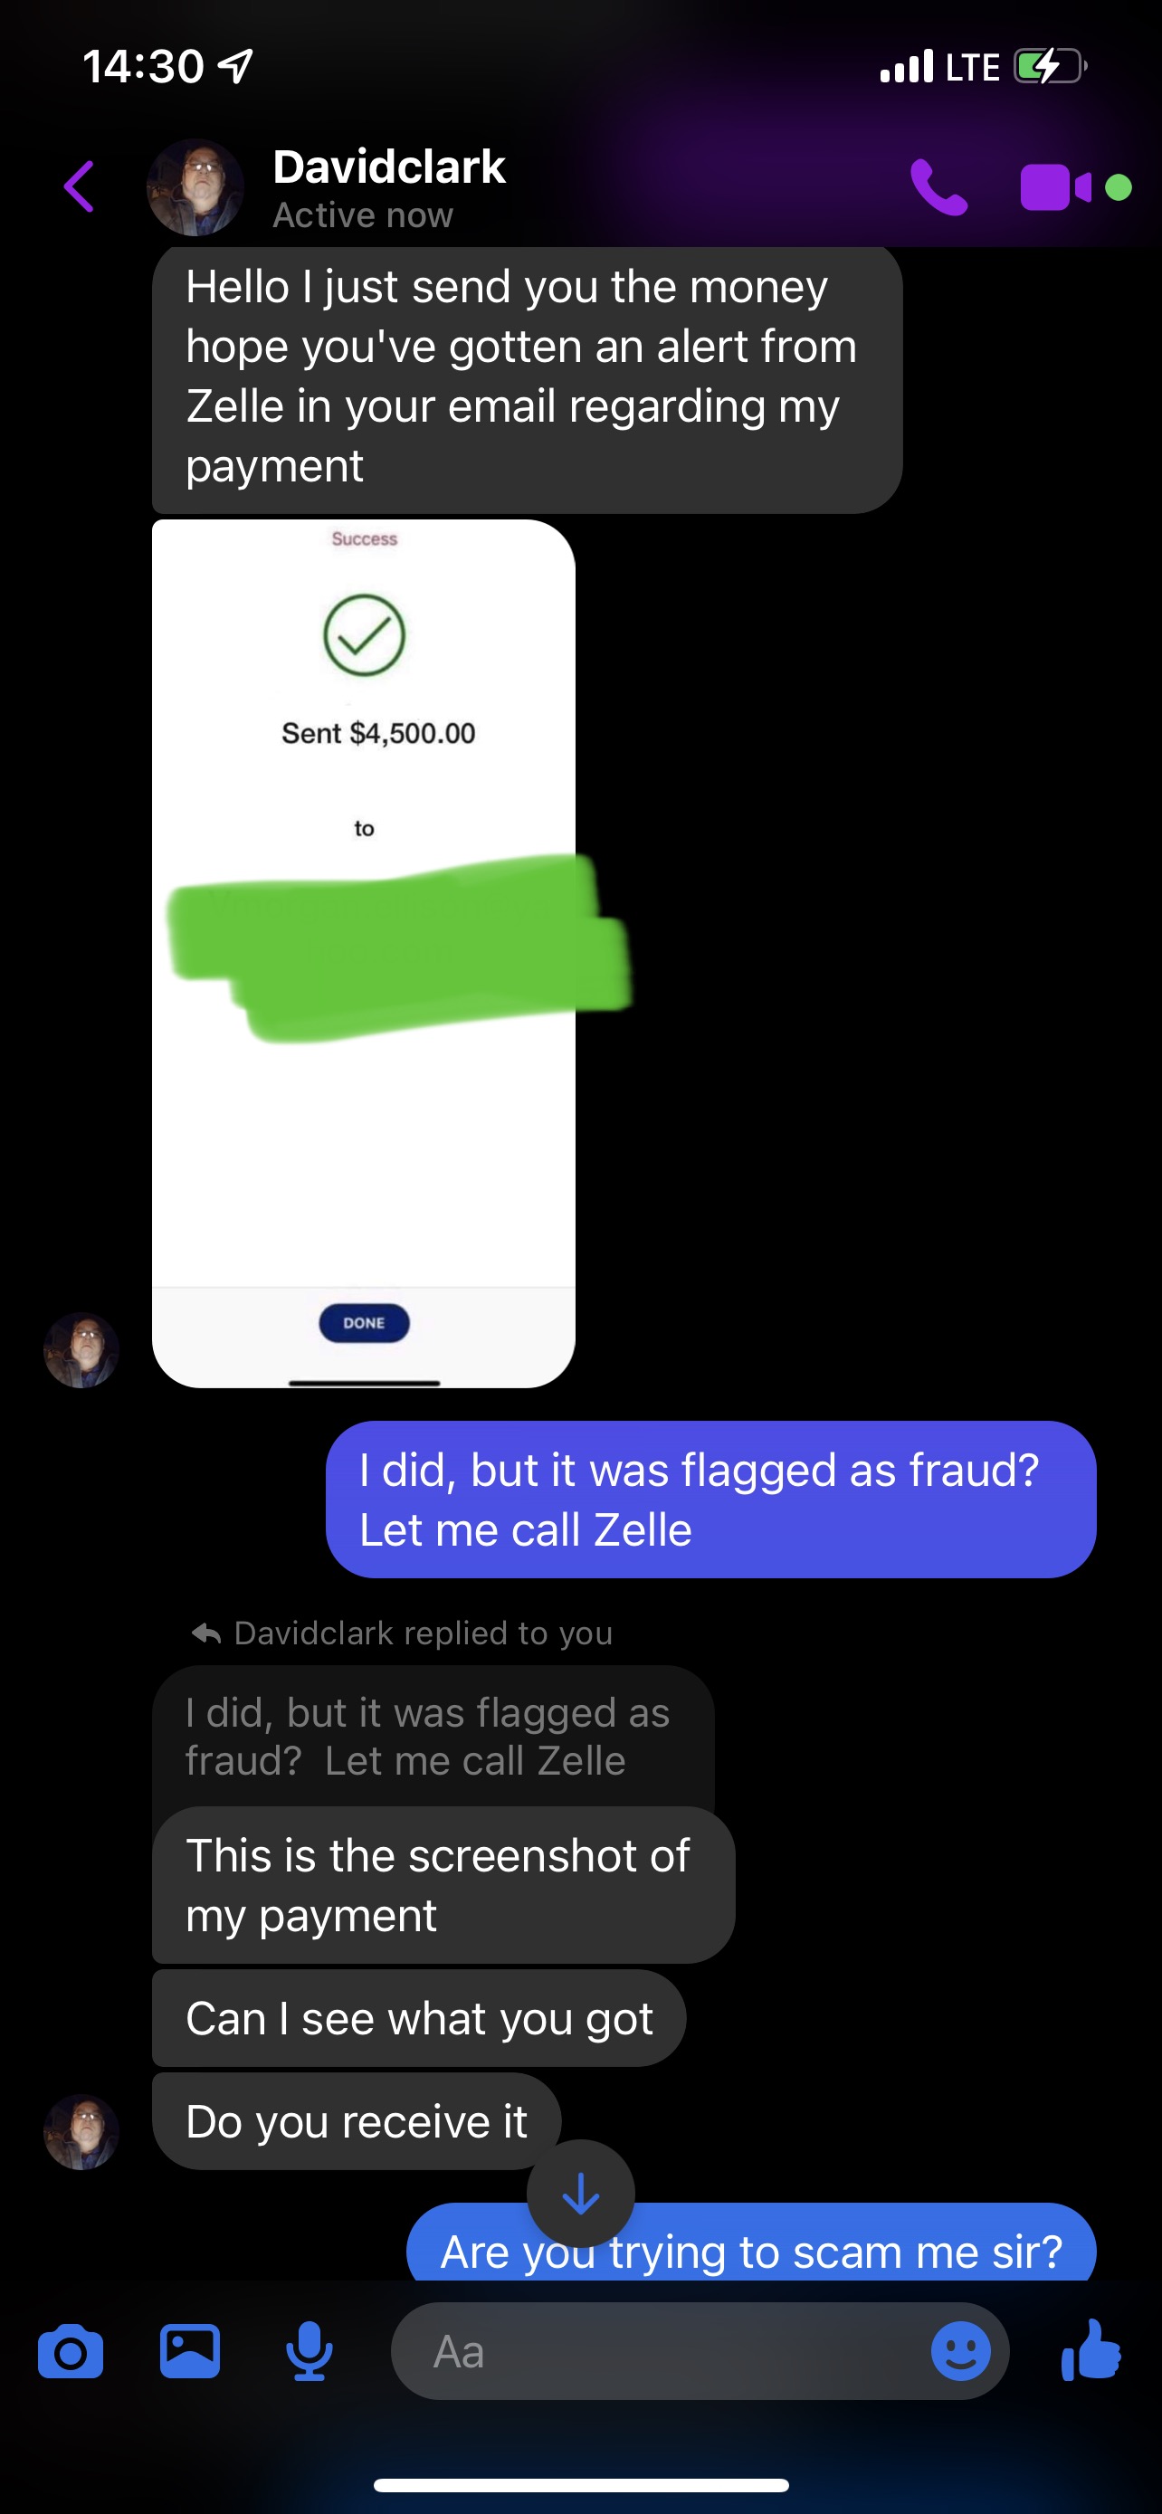Screen dimensions: 1162x2514
Task: Jump to latest messages with down arrow
Action: point(580,2194)
